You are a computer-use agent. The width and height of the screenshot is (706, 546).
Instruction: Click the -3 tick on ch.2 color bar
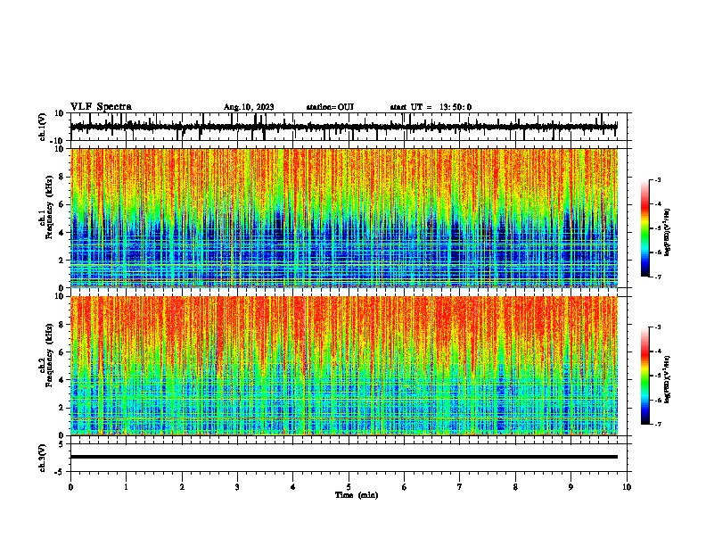tap(657, 327)
